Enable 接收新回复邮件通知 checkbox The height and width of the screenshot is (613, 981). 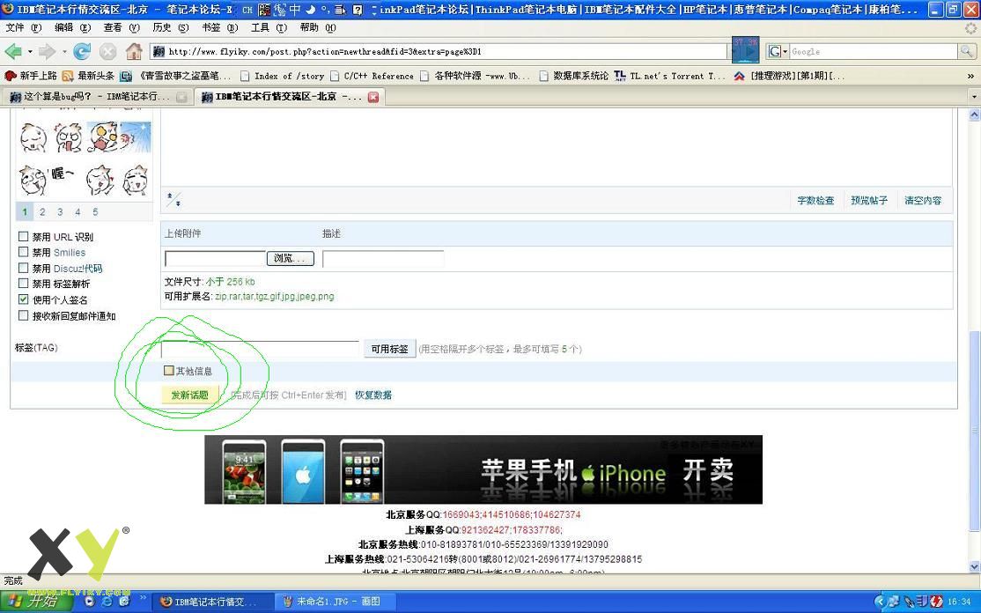point(23,315)
